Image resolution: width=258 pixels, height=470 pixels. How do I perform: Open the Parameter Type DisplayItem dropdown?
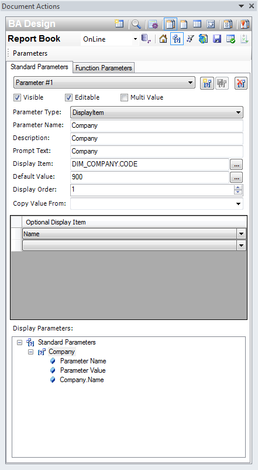pyautogui.click(x=157, y=113)
